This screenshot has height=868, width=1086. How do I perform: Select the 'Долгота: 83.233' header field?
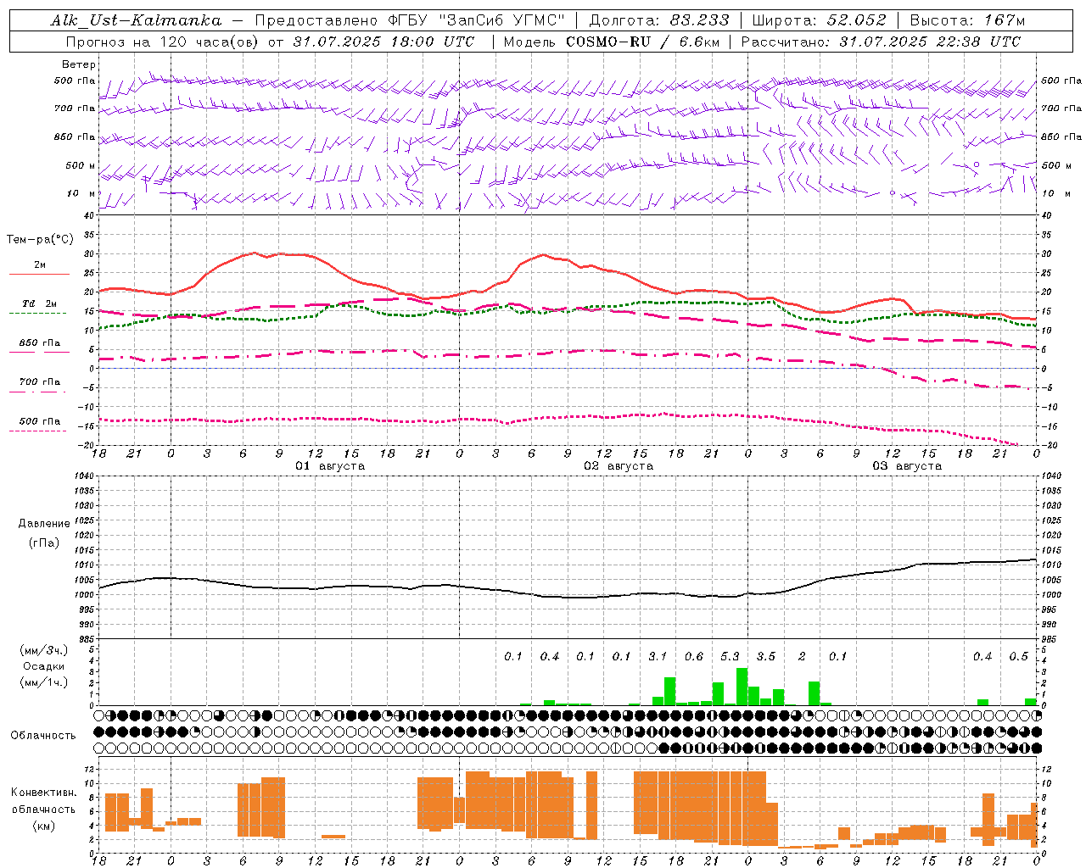659,20
